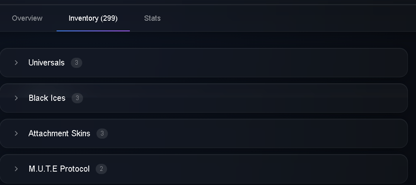
Task: Click the Attachment Skins section title text
Action: 59,133
